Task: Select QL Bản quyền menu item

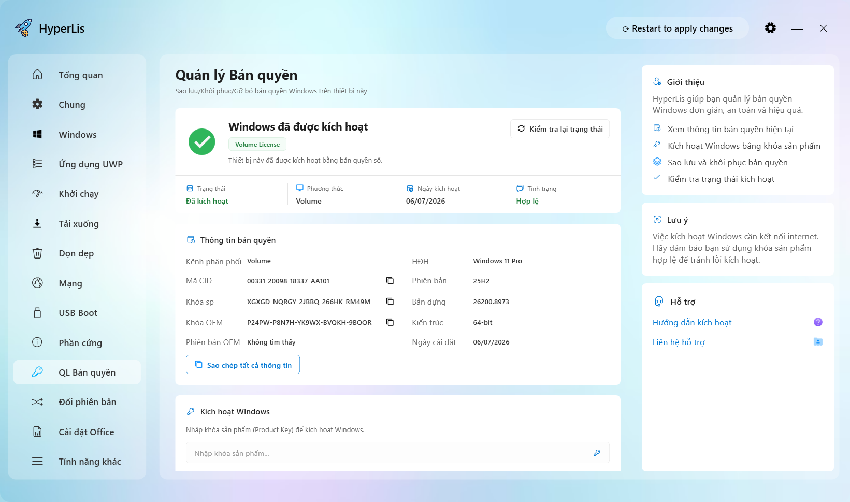Action: point(77,372)
